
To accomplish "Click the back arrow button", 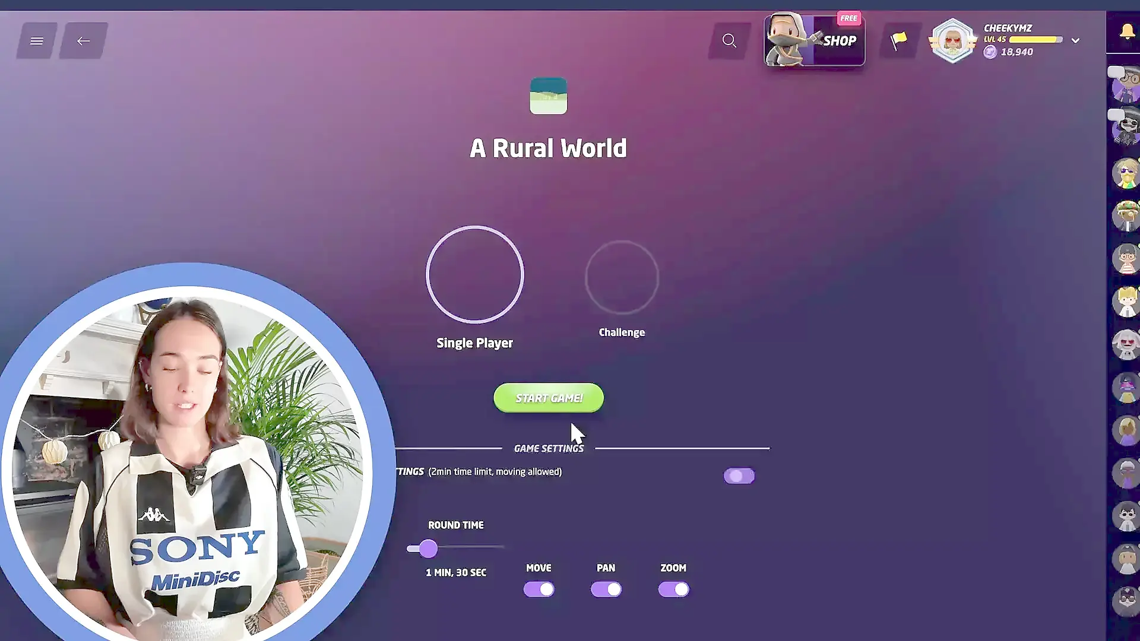I will tap(83, 41).
